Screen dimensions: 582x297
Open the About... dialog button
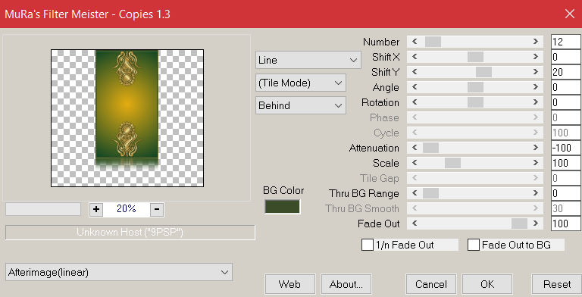pyautogui.click(x=346, y=284)
